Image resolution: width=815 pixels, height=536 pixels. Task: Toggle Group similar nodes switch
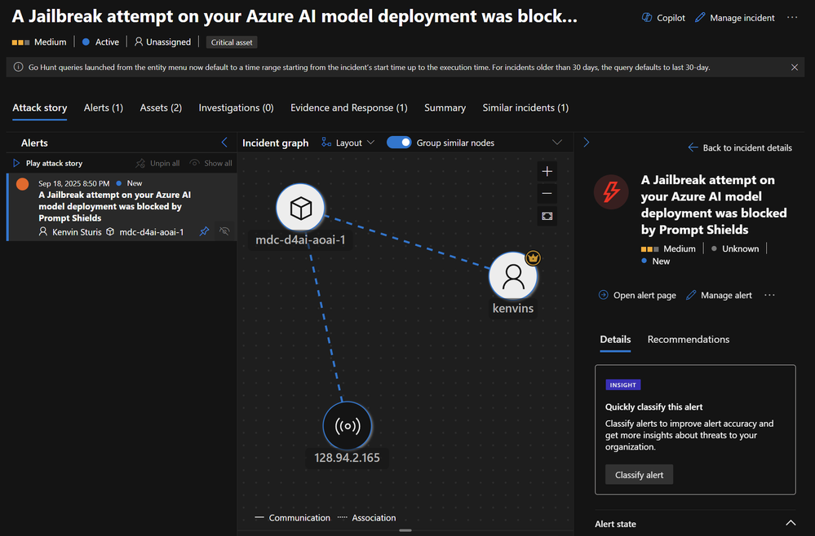pyautogui.click(x=399, y=143)
